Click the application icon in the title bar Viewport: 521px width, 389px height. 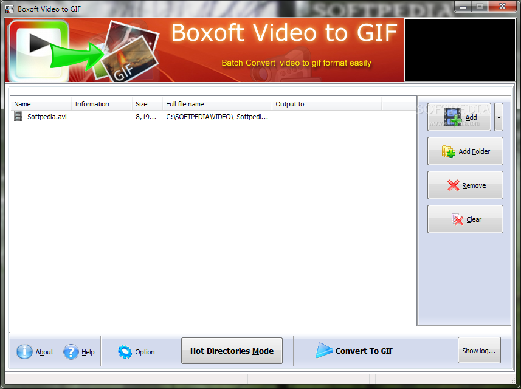coord(10,9)
